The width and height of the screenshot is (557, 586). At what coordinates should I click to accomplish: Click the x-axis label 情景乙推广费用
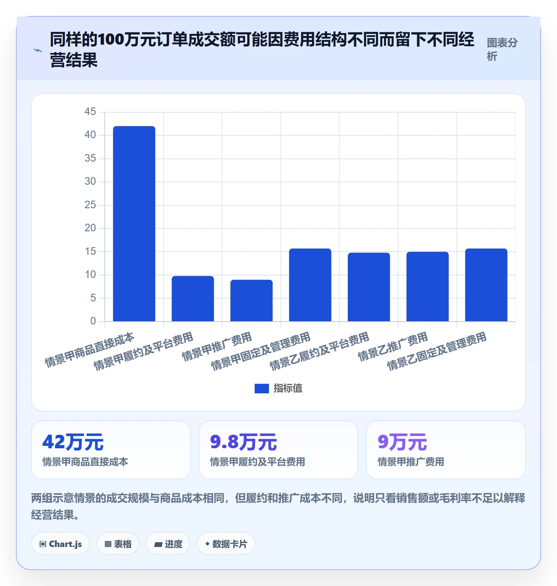393,346
